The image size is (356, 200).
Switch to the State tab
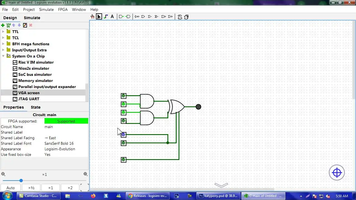[36, 107]
